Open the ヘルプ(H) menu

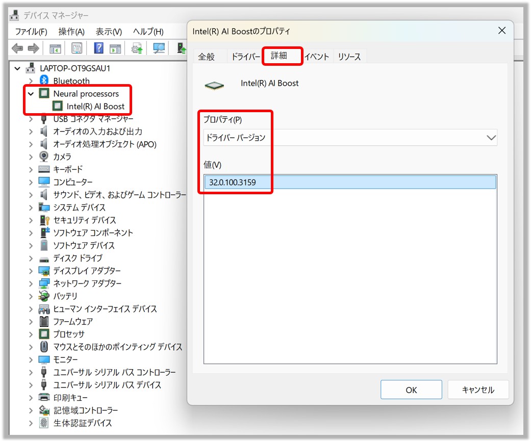click(x=148, y=32)
